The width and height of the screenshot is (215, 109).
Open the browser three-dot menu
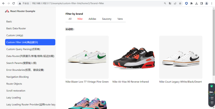point(212,3)
